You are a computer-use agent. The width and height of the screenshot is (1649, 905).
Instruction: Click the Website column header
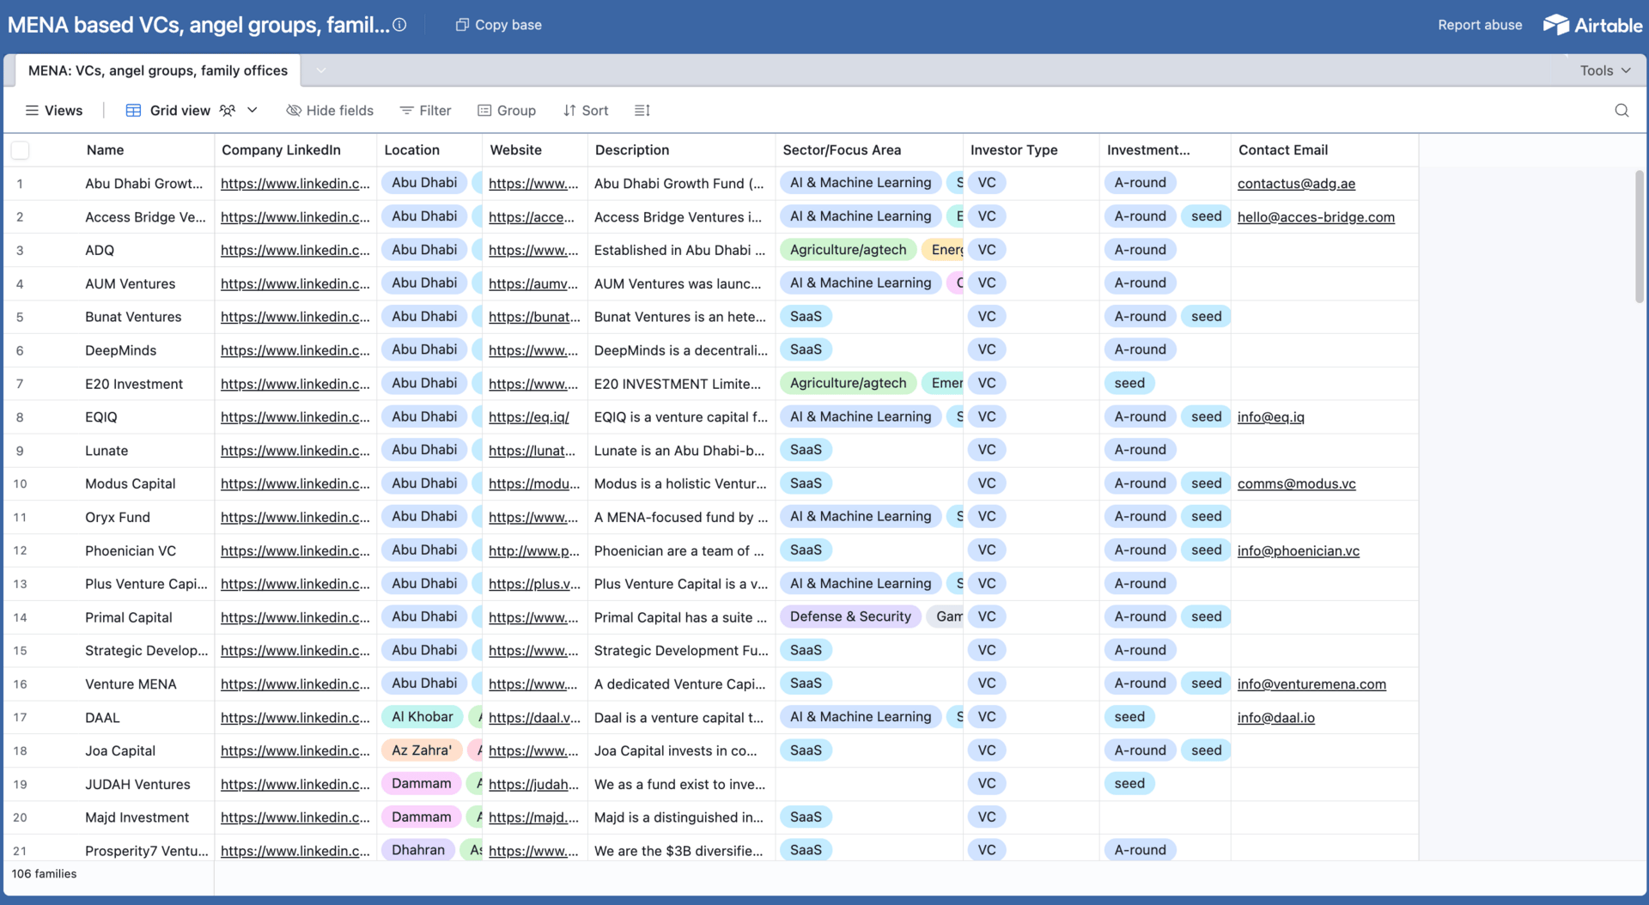point(535,149)
